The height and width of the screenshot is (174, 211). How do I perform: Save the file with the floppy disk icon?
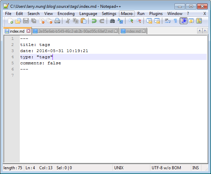coord(26,21)
